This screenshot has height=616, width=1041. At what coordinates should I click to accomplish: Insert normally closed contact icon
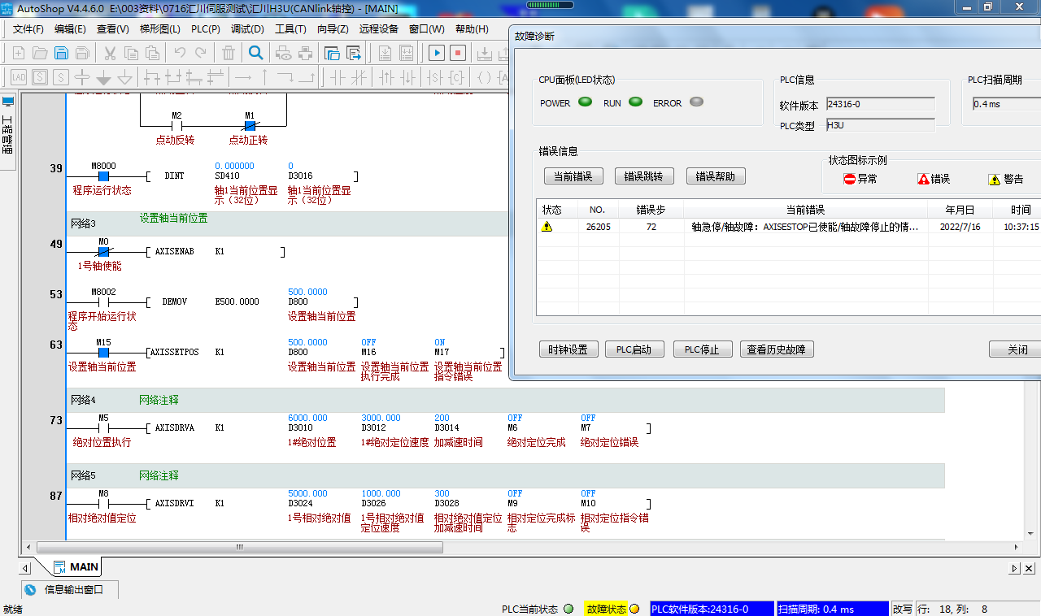[359, 77]
